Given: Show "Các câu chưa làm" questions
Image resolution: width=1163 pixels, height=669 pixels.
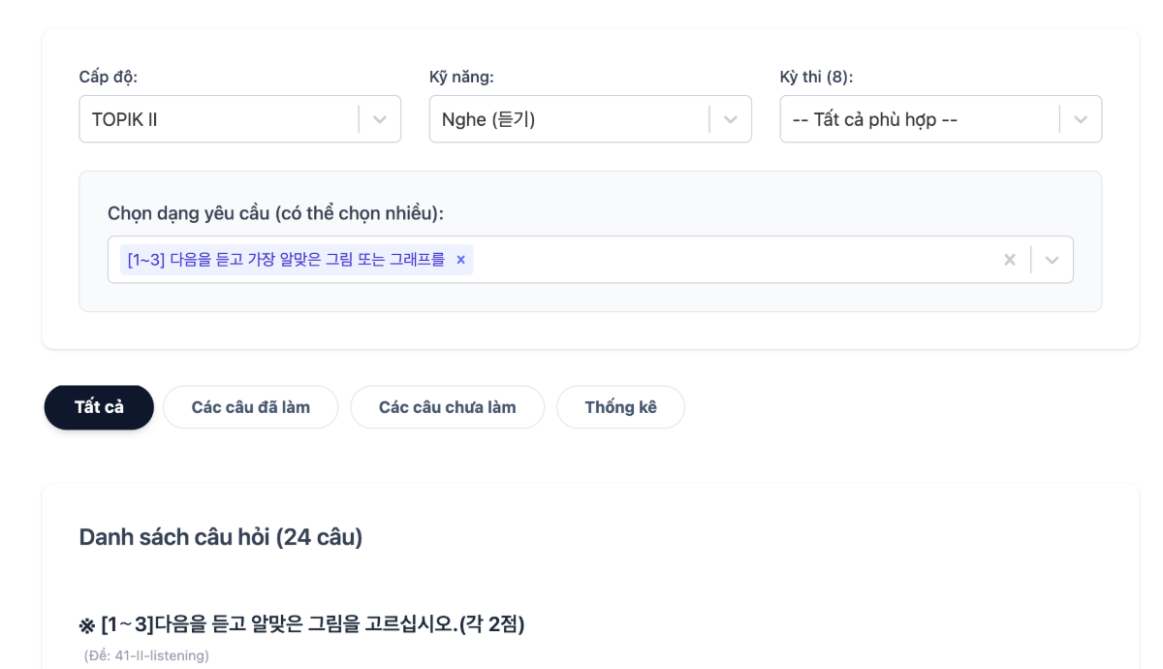Looking at the screenshot, I should [x=447, y=407].
